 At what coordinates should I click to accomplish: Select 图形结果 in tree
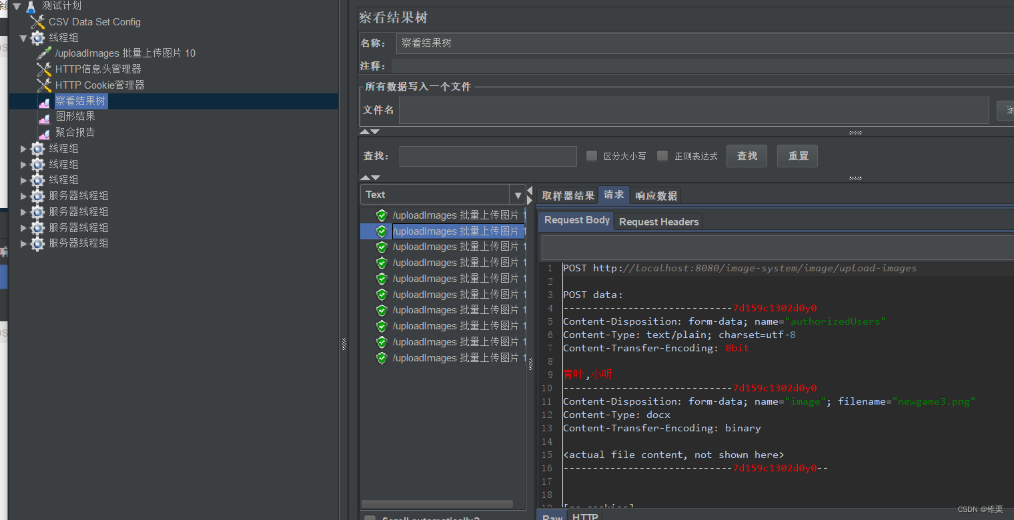click(75, 117)
